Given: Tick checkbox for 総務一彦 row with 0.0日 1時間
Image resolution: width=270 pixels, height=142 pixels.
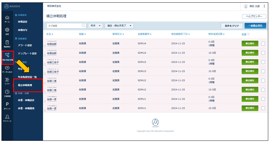Looking at the screenshot, I should [263, 99].
